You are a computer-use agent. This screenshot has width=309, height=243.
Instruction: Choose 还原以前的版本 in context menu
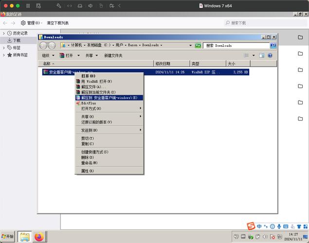[109, 122]
